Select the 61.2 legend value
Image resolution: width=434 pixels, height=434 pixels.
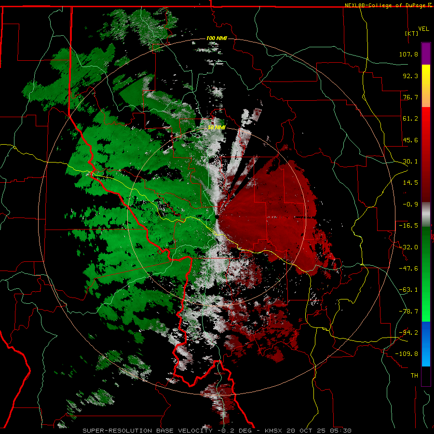click(x=410, y=119)
